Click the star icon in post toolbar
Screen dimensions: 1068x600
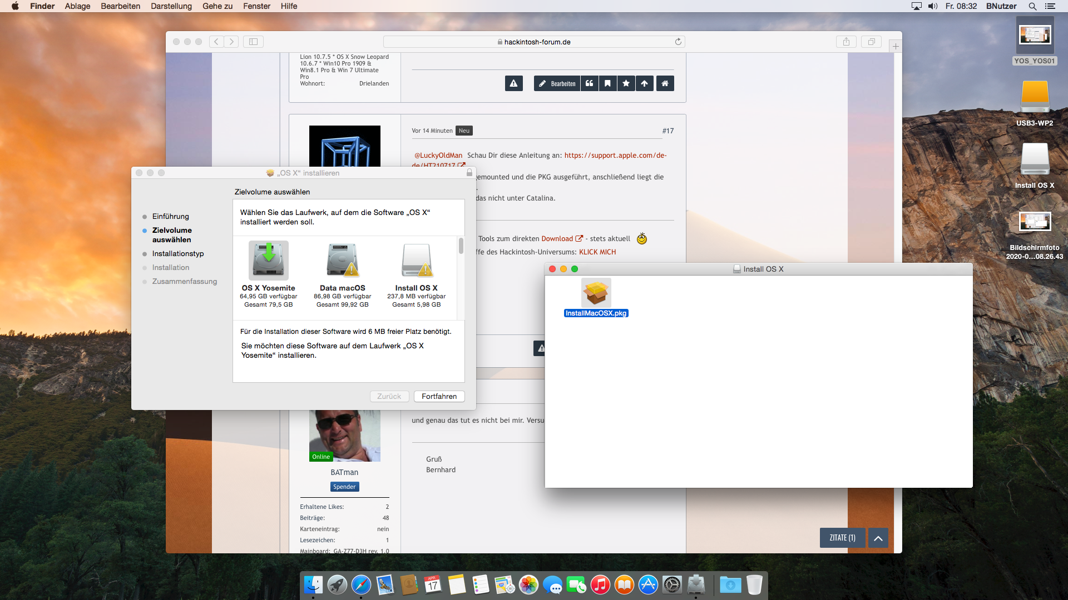point(626,83)
